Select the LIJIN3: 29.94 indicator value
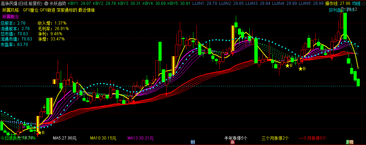The width and height of the screenshot is (366, 145). [258, 4]
